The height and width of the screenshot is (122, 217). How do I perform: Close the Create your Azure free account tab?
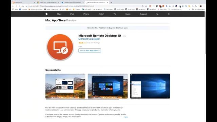click(59, 2)
